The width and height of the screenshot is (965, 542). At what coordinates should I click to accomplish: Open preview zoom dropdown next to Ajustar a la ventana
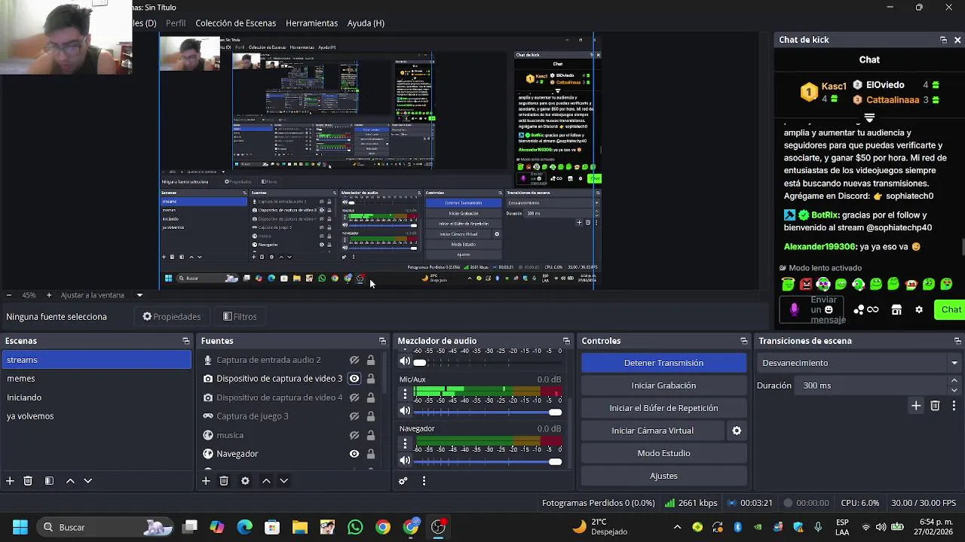(x=139, y=295)
